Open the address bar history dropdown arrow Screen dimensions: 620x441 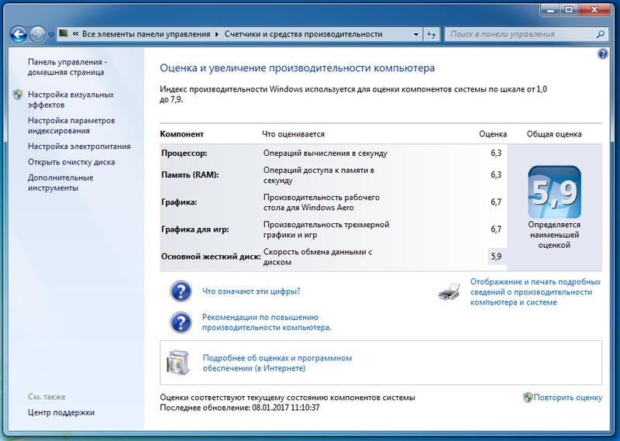point(416,34)
